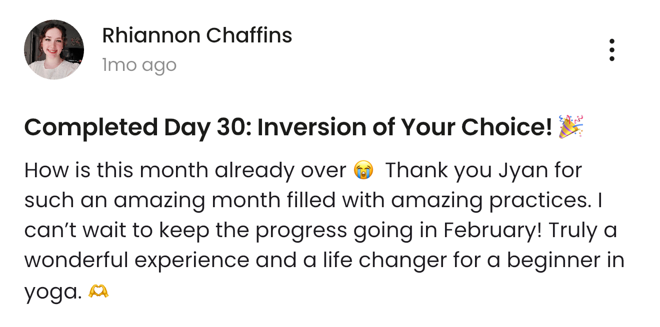Viewport: 660px width, 327px height.
Task: Click Rhiannon Chaffins' profile avatar photo
Action: pos(54,50)
